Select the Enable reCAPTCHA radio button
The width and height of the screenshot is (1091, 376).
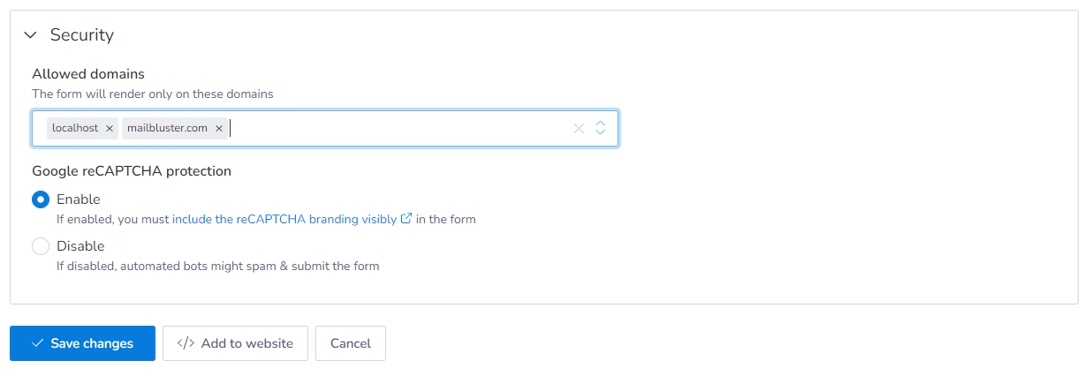tap(41, 199)
